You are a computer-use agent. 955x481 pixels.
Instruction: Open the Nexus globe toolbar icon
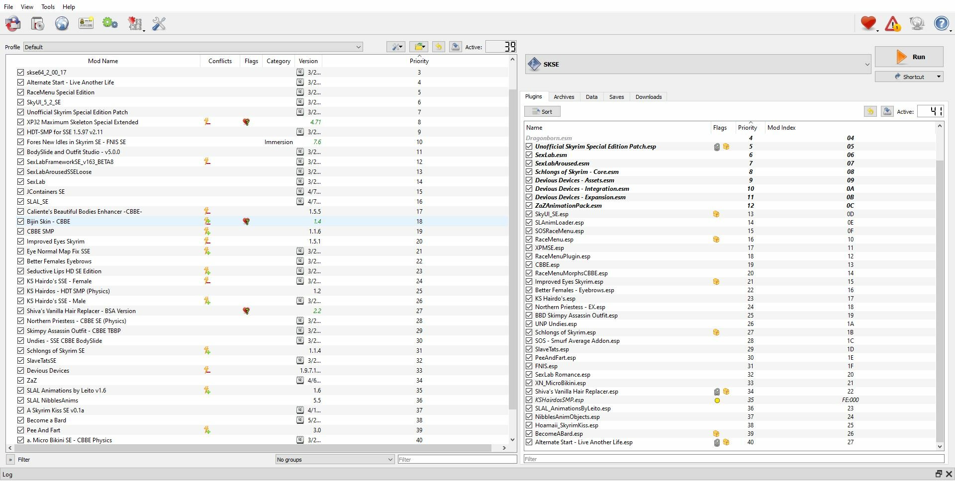point(62,23)
